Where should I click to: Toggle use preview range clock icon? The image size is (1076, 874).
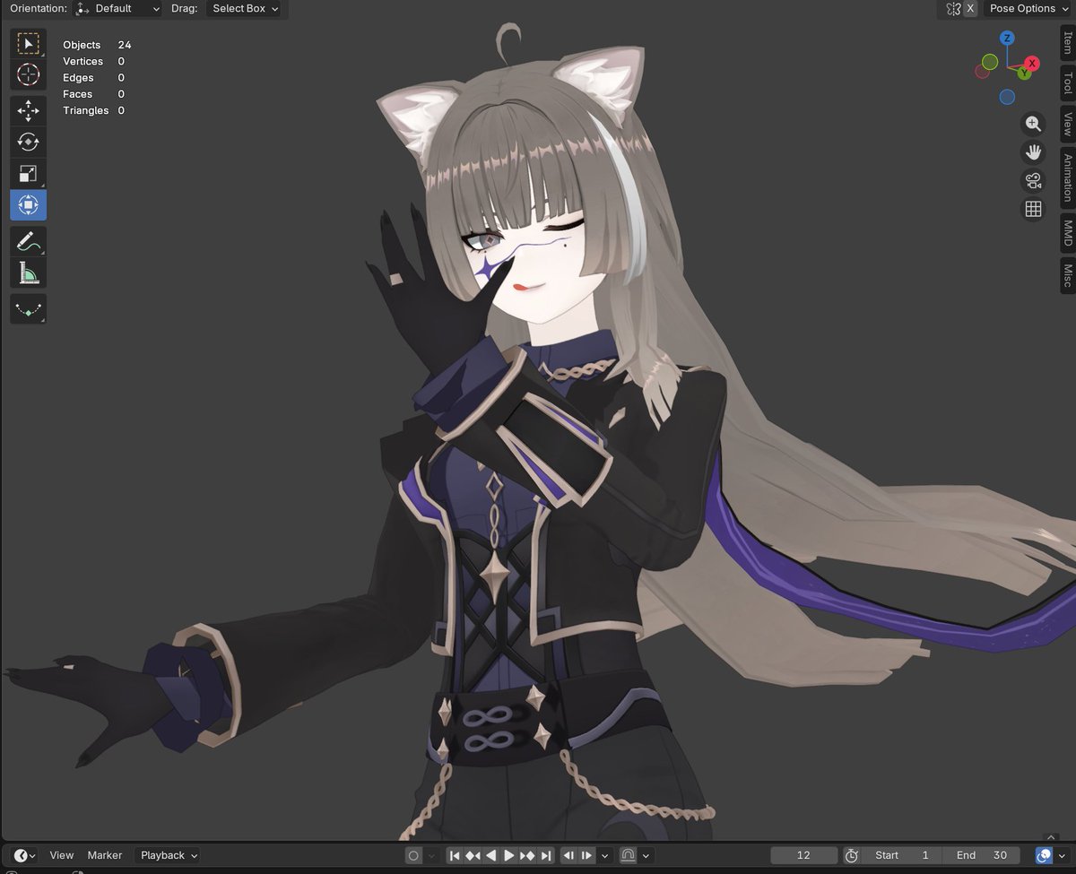pos(852,855)
